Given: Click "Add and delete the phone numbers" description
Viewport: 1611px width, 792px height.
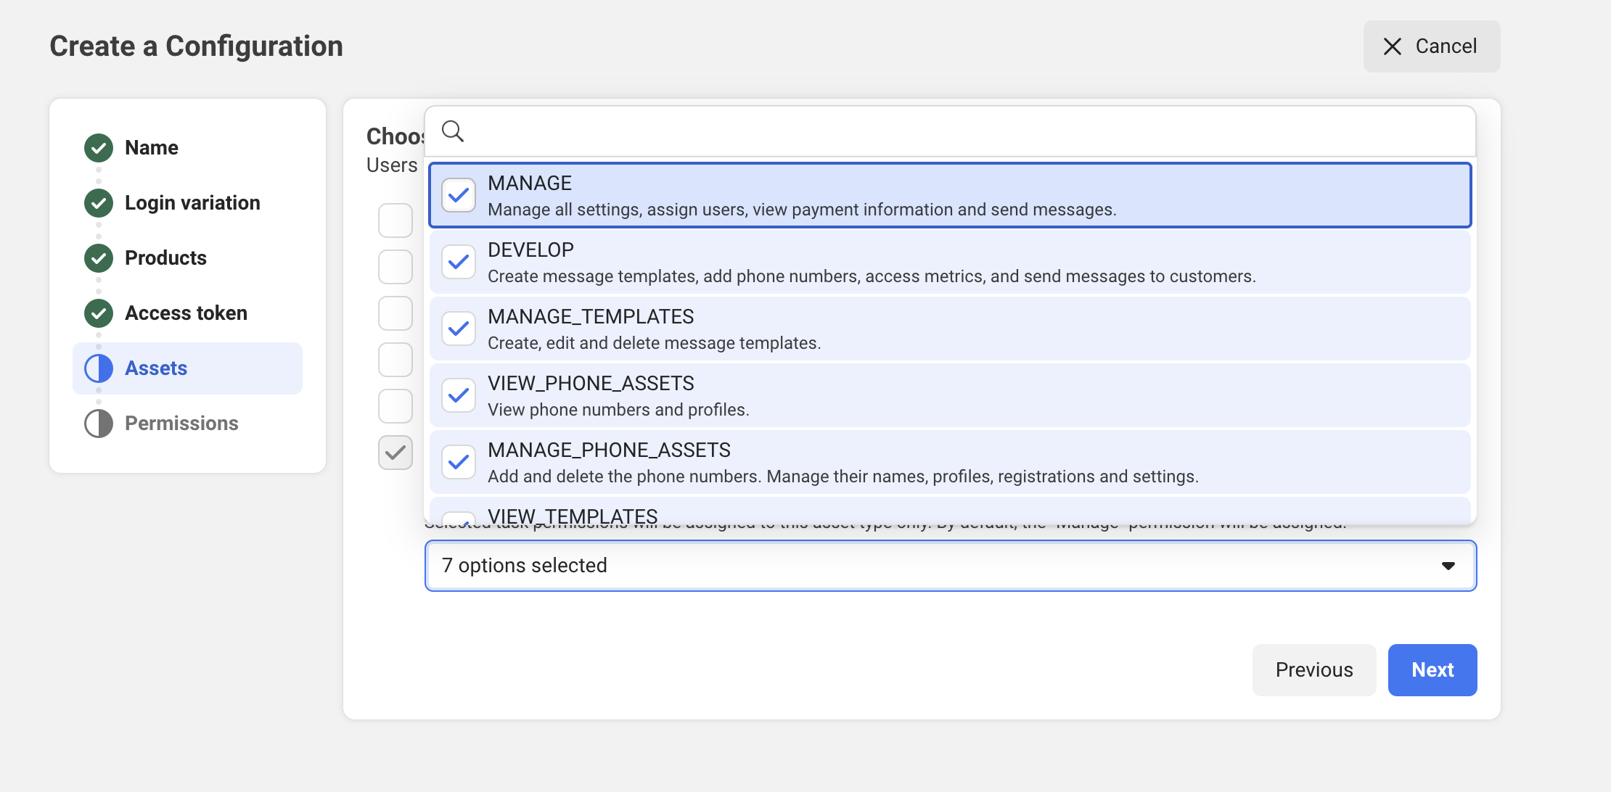Looking at the screenshot, I should pos(843,477).
